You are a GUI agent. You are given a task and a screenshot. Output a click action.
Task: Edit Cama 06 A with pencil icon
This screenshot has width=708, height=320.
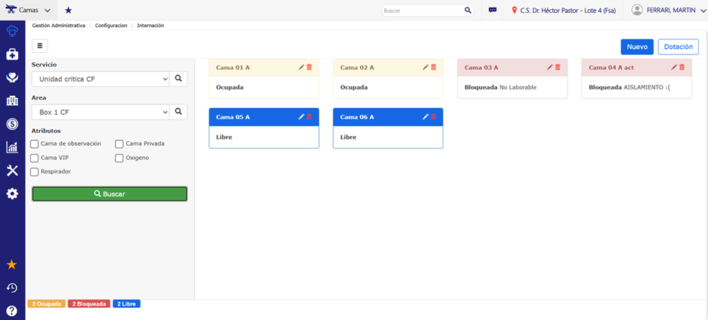(x=425, y=117)
